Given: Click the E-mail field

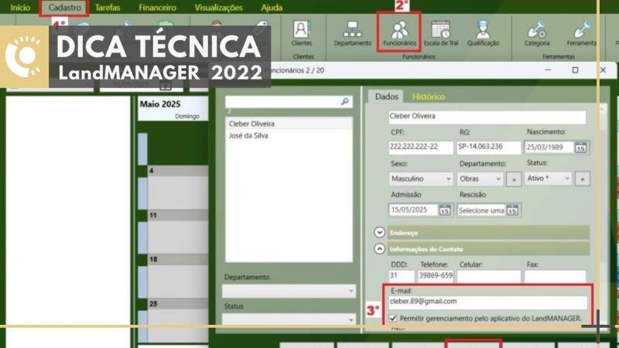Looking at the screenshot, I should [x=488, y=302].
